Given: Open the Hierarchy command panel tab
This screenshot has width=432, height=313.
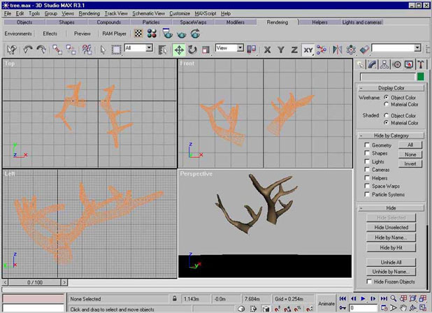Looking at the screenshot, I should pos(385,64).
